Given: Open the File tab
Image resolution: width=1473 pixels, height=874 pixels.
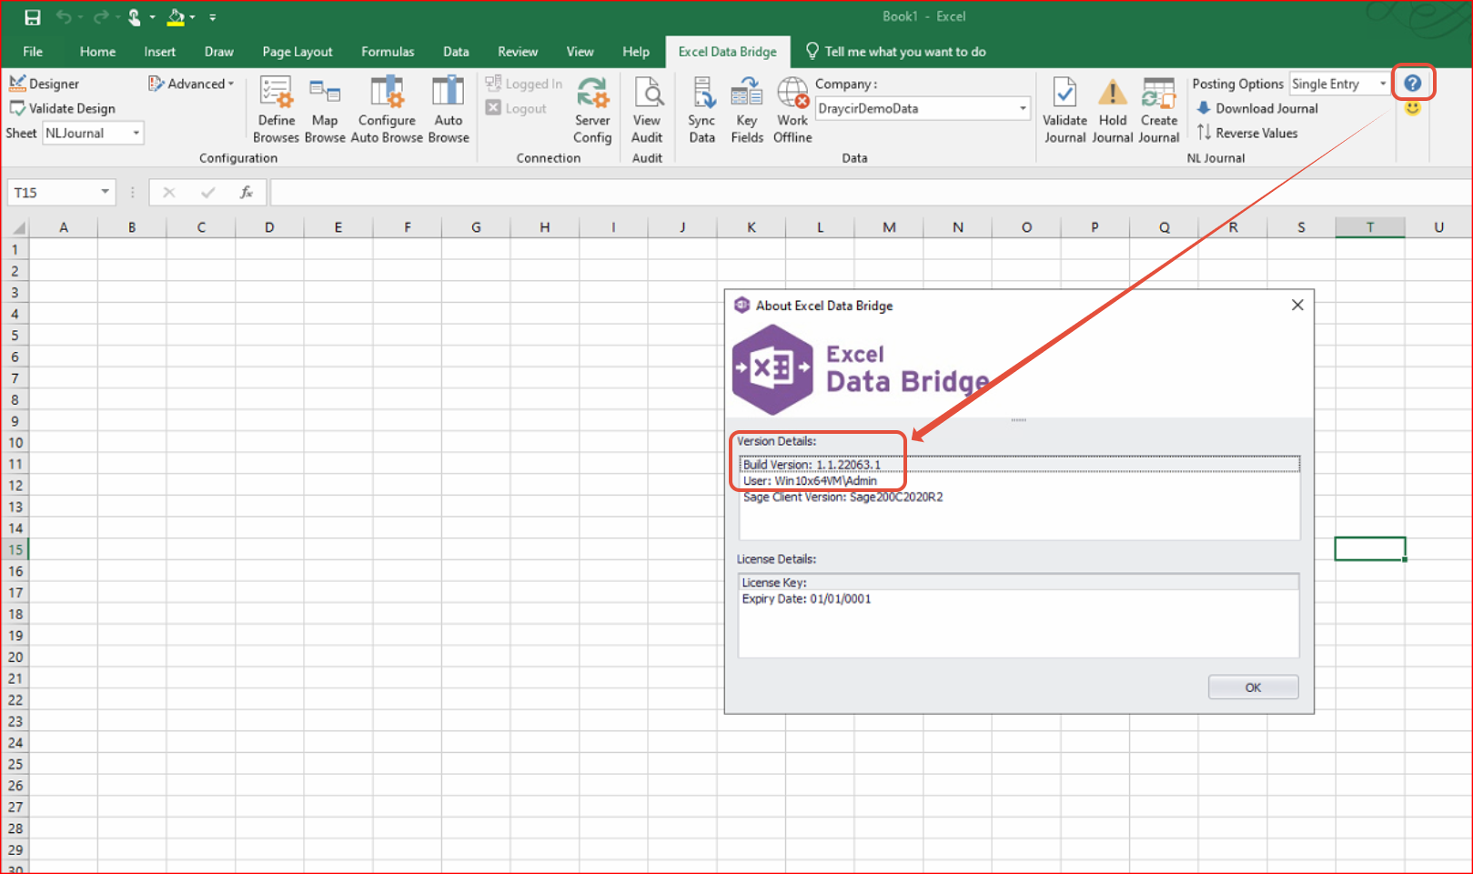Looking at the screenshot, I should point(33,52).
